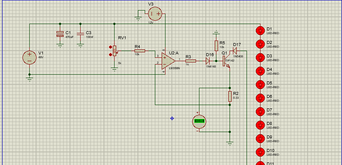
Task: Select the V3 12V voltage source
Action: point(155,14)
